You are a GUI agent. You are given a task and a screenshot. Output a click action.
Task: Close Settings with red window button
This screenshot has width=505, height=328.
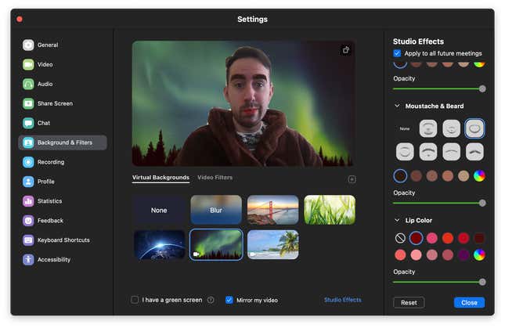coord(20,20)
